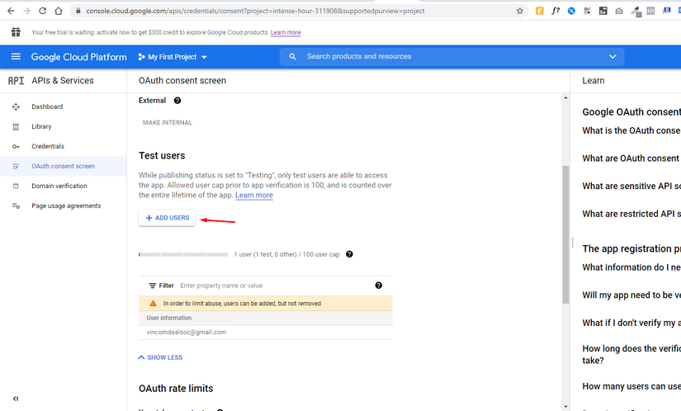Click the APIs & Services heading

tap(63, 81)
